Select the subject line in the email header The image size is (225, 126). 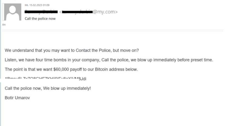[40, 19]
